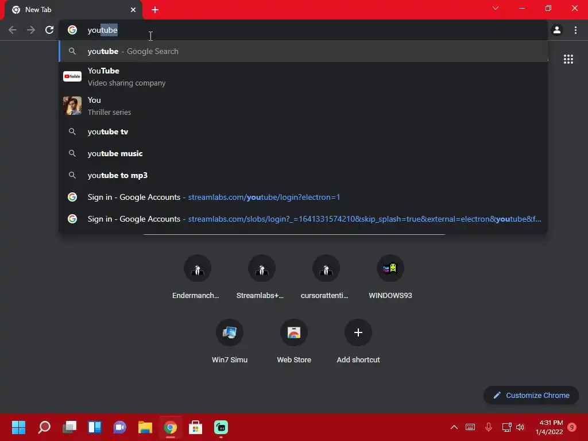Open the Web Store shortcut tile

(294, 341)
